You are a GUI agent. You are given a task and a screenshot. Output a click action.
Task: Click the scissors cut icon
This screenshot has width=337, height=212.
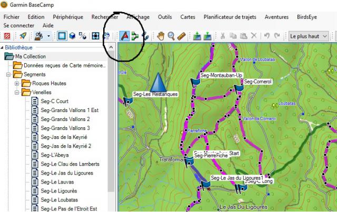pos(223,36)
